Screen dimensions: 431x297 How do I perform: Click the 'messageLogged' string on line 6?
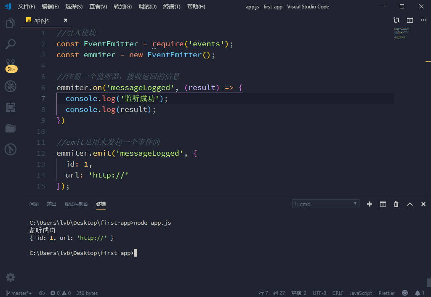coord(141,88)
